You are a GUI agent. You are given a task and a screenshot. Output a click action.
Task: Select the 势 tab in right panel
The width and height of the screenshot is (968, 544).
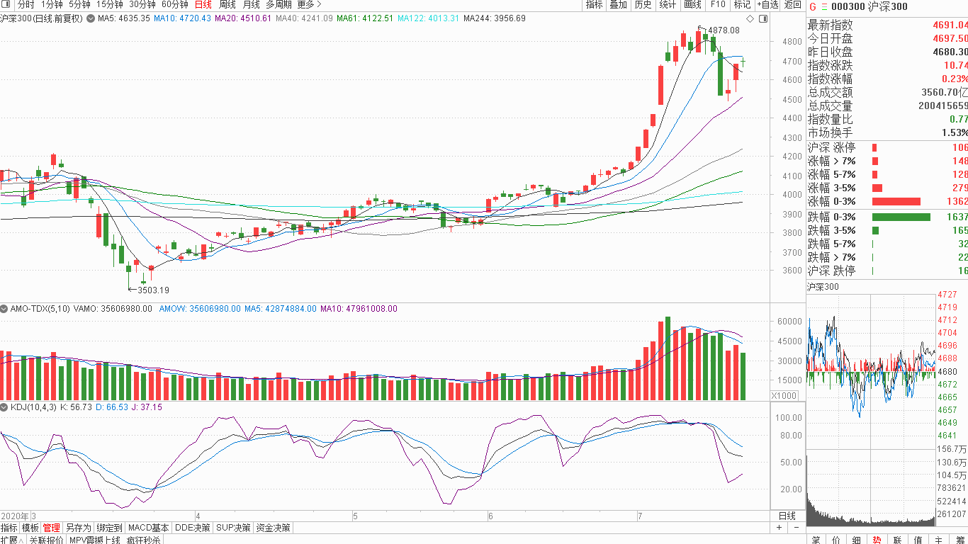(x=877, y=540)
